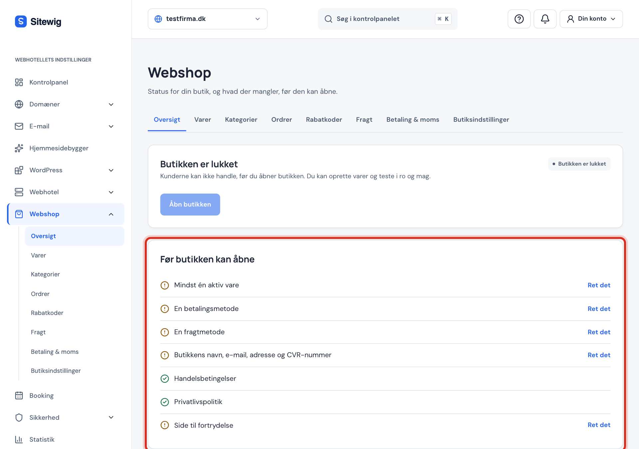The image size is (639, 449).
Task: Click green check icon beside Handelsbetingelser
Action: tap(165, 379)
